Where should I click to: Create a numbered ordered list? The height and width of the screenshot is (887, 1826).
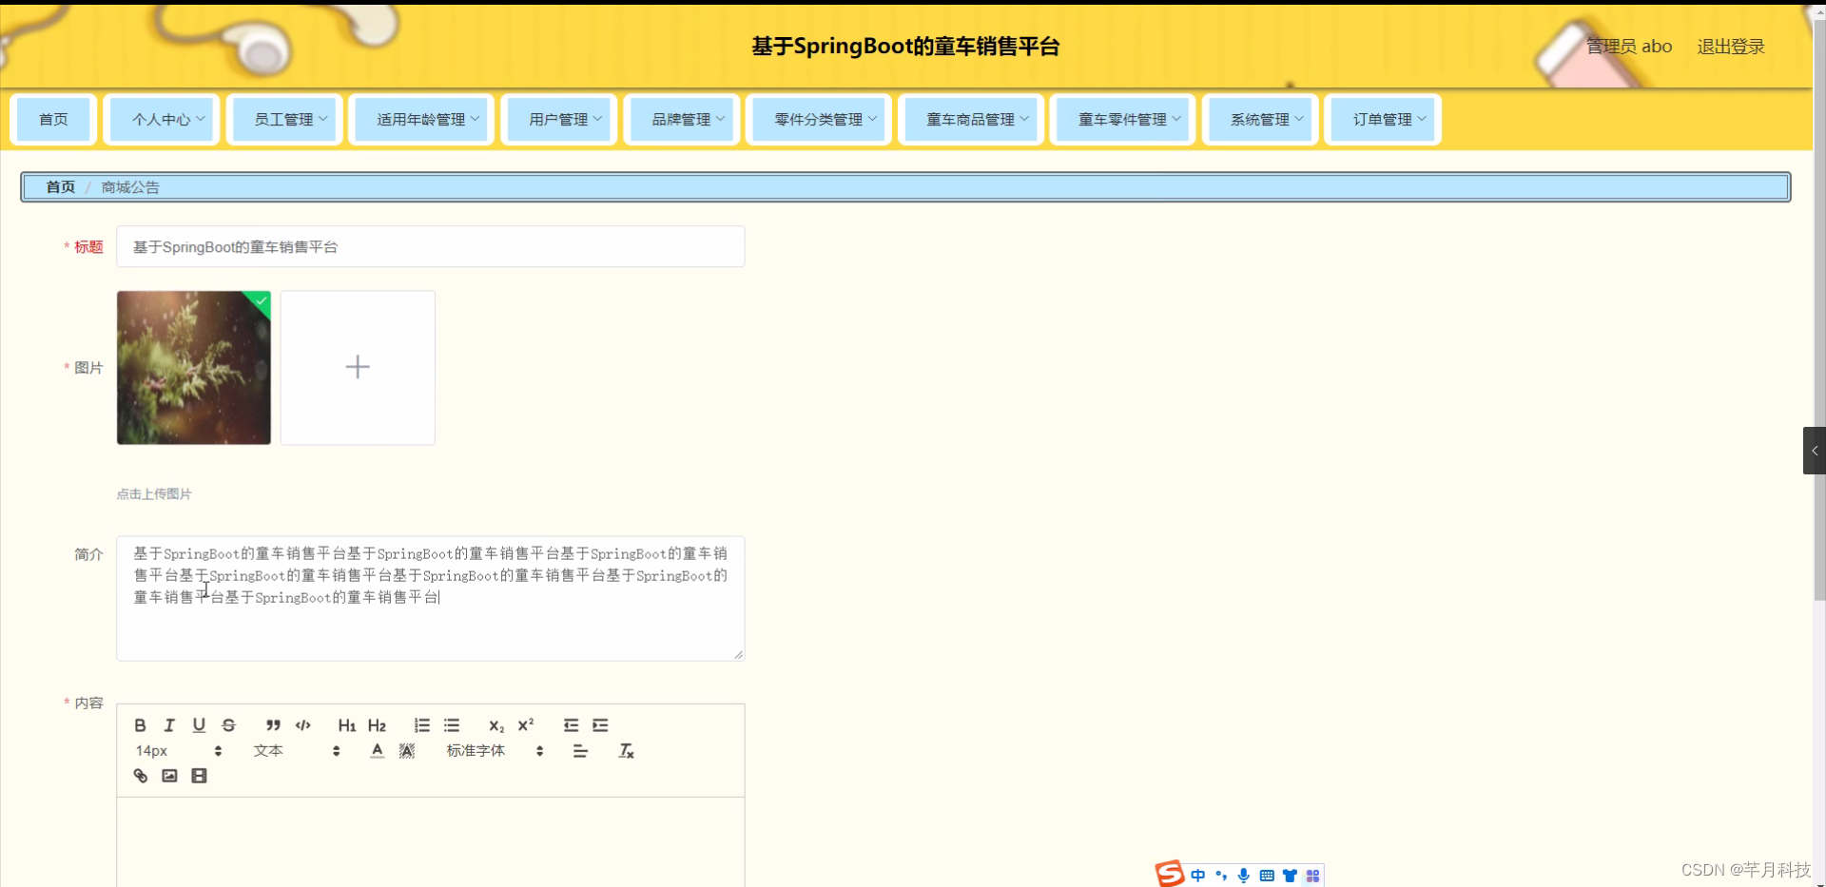click(x=421, y=725)
